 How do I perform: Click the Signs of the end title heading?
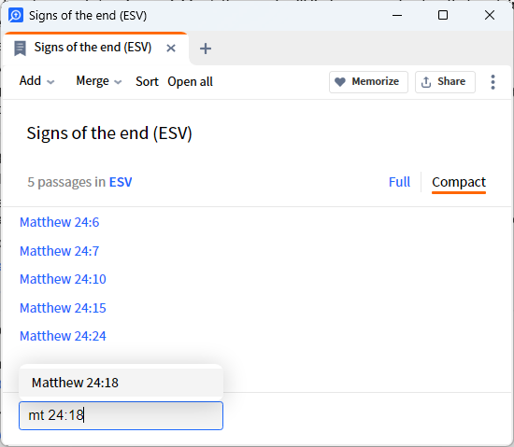pos(109,133)
